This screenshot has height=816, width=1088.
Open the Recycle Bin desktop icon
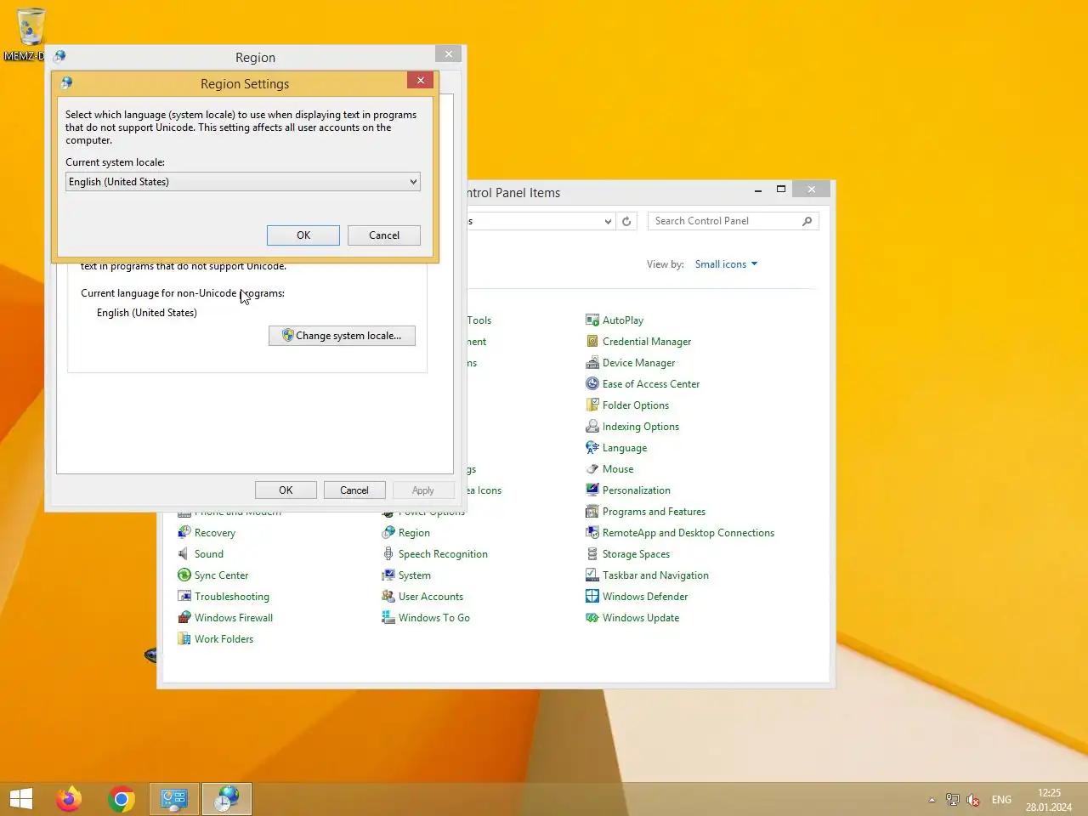[x=30, y=34]
